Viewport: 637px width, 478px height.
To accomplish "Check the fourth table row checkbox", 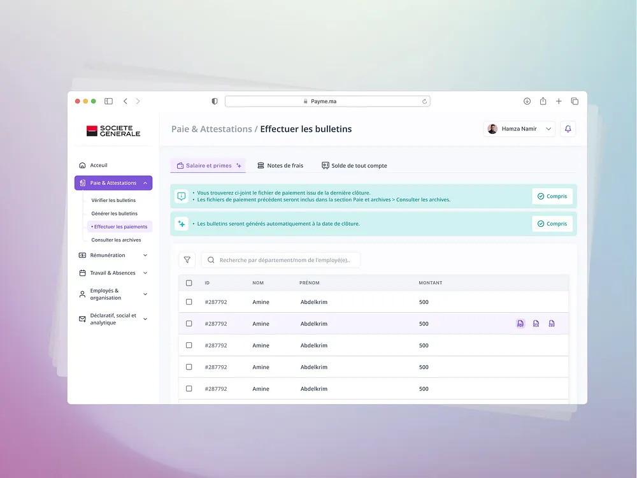I will tap(189, 367).
